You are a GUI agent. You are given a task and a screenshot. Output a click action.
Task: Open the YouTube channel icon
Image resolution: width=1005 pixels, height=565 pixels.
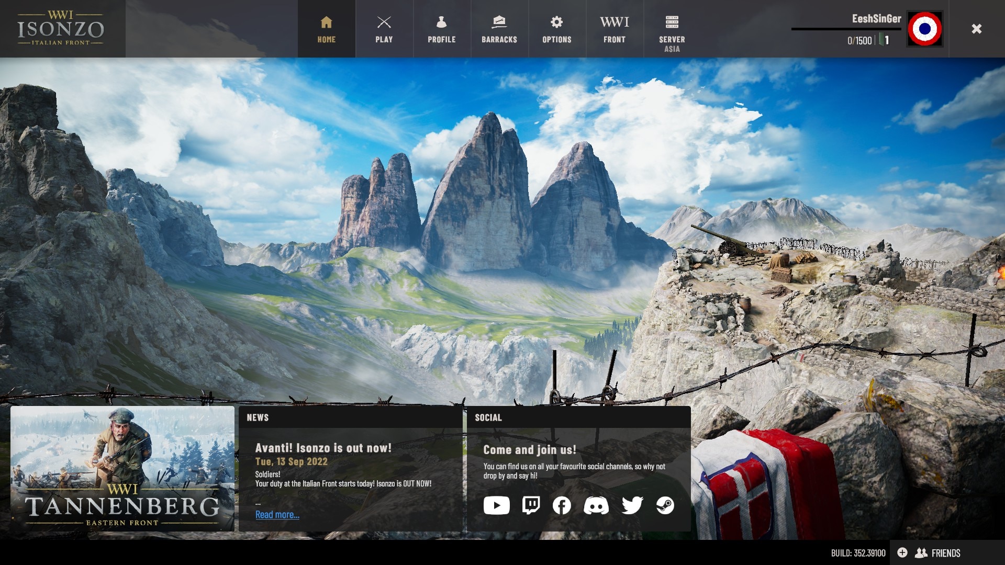coord(496,505)
